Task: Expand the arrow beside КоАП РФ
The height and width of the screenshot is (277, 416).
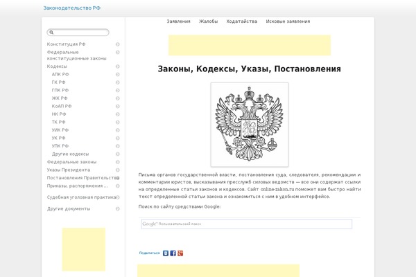Action: (118, 106)
